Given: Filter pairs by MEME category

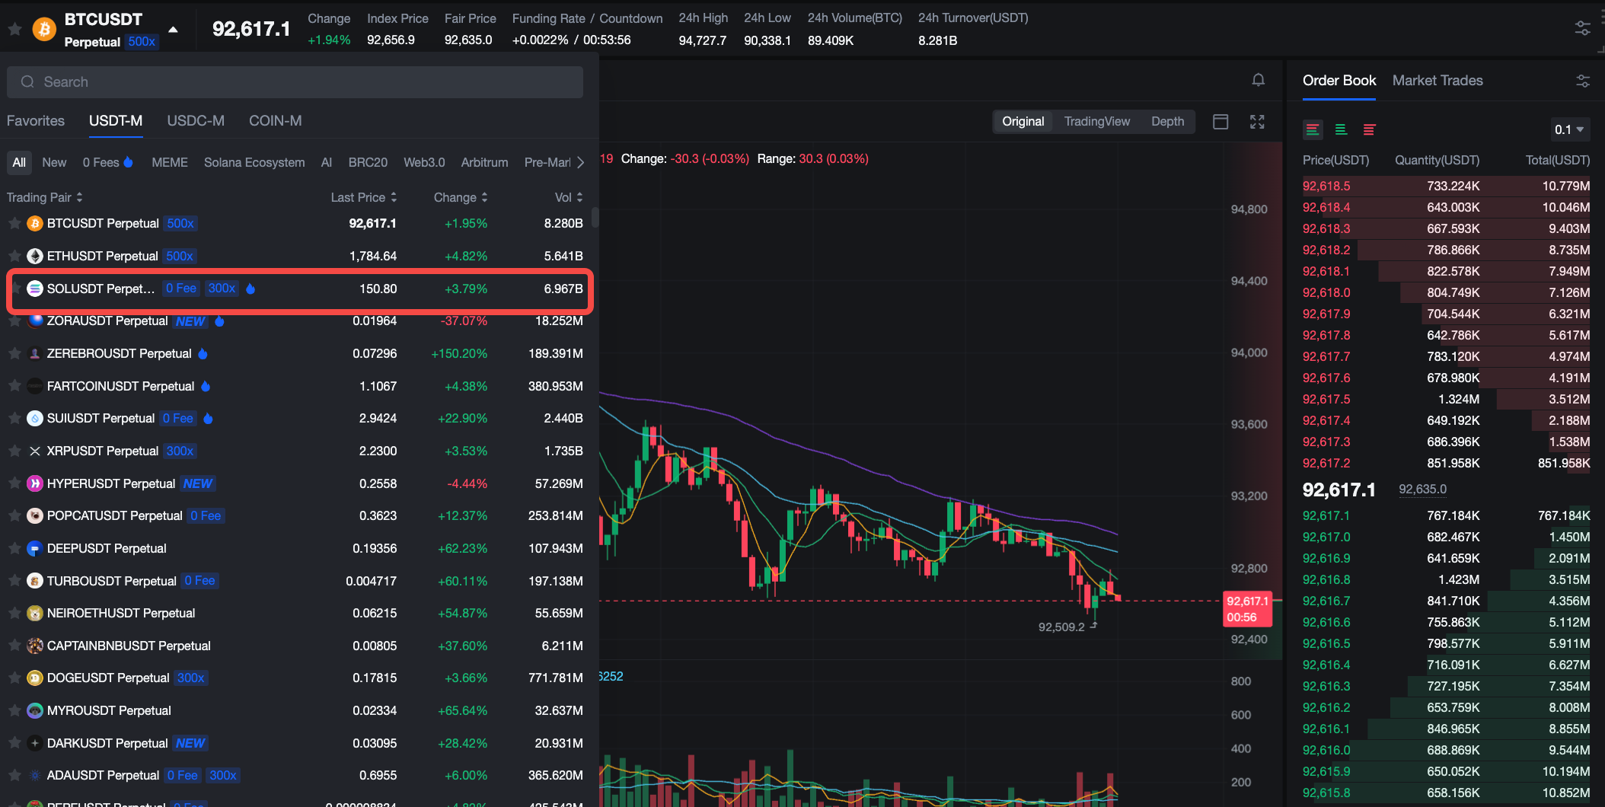Looking at the screenshot, I should [169, 162].
